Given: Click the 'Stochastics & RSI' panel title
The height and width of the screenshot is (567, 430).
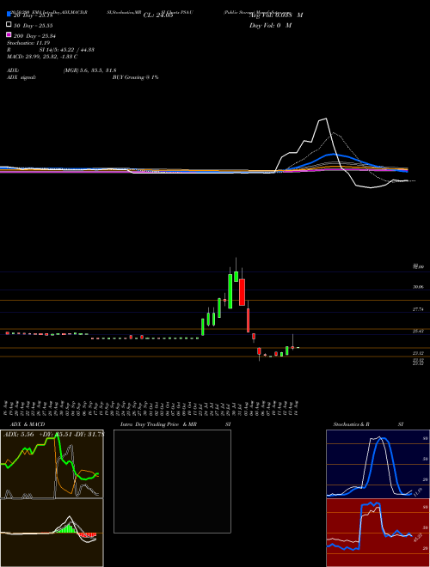Looking at the screenshot, I should pyautogui.click(x=368, y=424).
